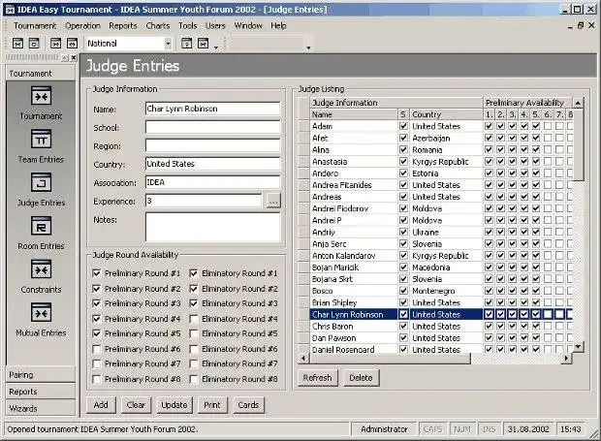Click into the Name input field
The width and height of the screenshot is (601, 441).
212,109
